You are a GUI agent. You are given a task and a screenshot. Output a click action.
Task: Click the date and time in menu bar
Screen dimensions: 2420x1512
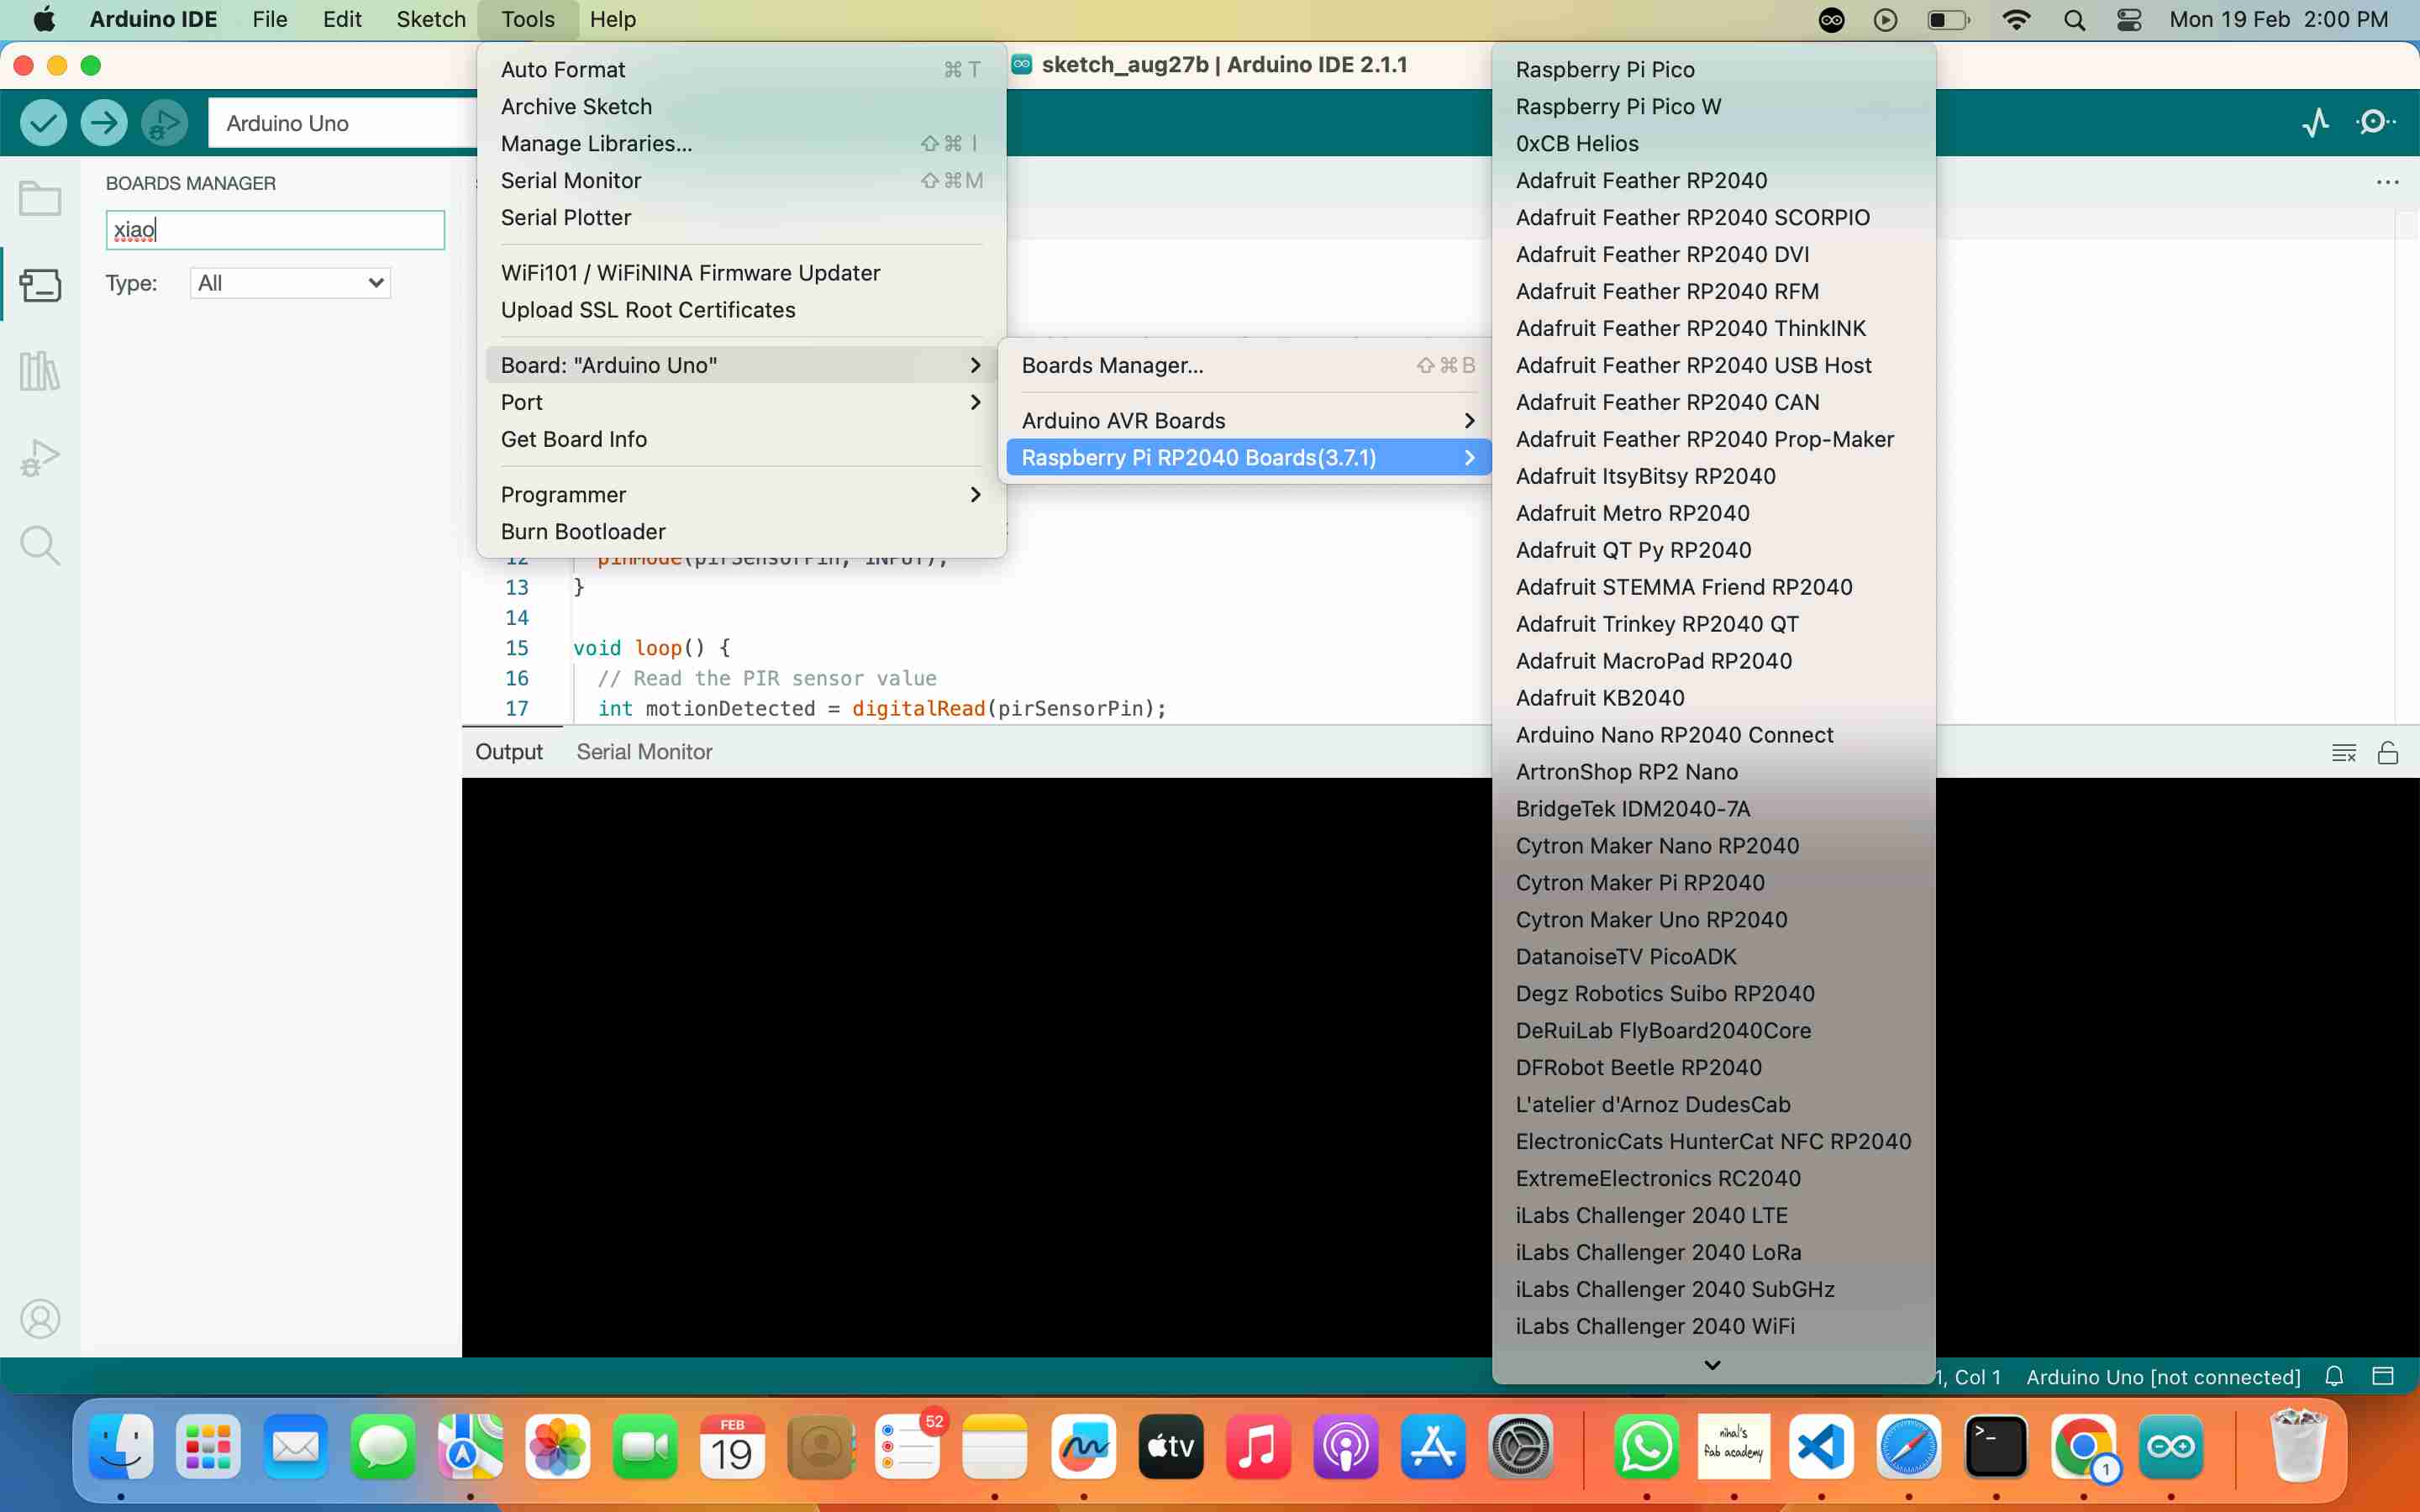pyautogui.click(x=2278, y=19)
